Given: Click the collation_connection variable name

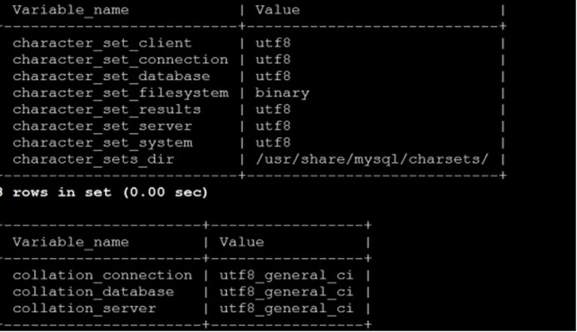Looking at the screenshot, I should point(102,275).
